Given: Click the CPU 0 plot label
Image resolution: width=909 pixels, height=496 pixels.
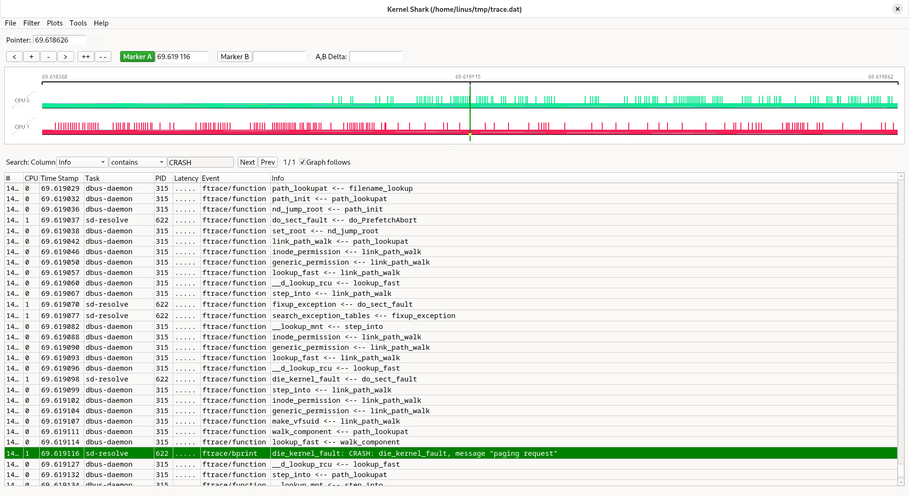Looking at the screenshot, I should 22,100.
